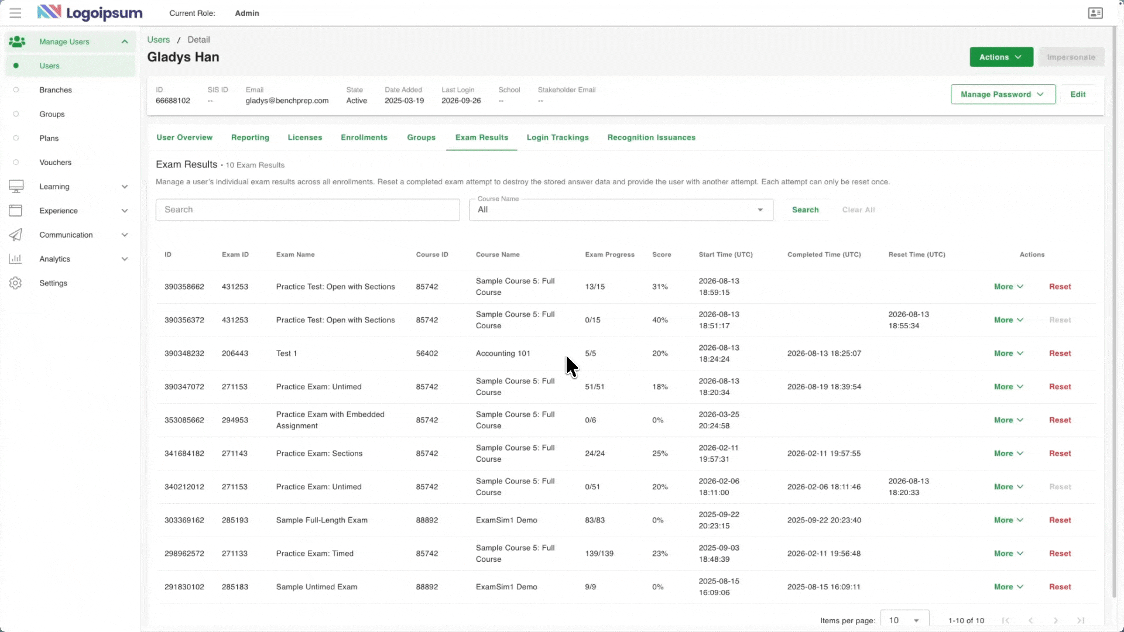Viewport: 1124px width, 632px height.
Task: Select the Exam Results tab
Action: [481, 138]
